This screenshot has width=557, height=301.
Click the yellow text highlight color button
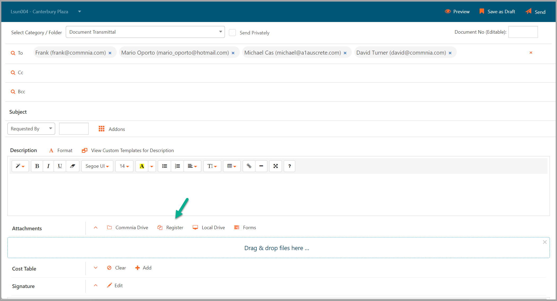click(142, 166)
